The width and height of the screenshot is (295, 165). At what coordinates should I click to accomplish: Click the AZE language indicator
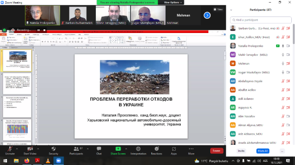click(x=265, y=161)
